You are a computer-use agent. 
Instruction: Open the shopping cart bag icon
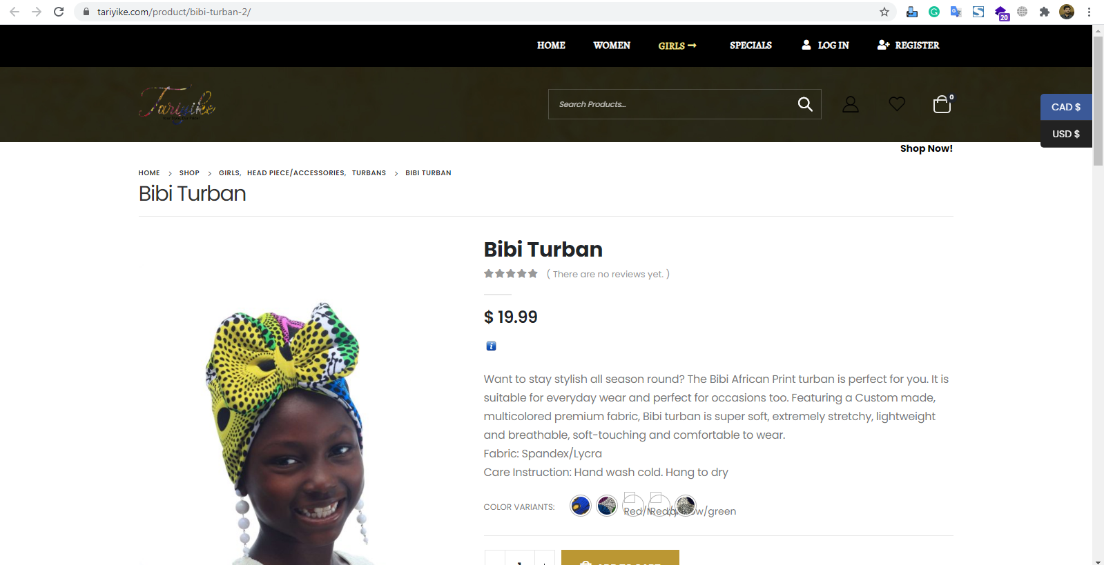[x=942, y=104]
